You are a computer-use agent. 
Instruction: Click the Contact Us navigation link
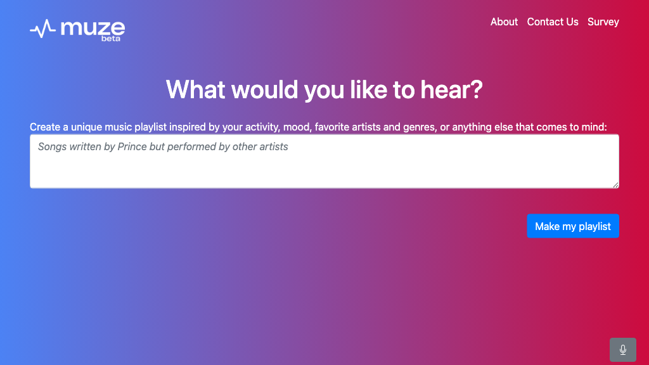click(553, 22)
